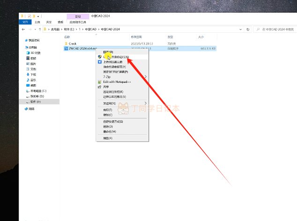The height and width of the screenshot is (221, 297).
Task: Click the chevron after 中望CAD in address bar
Action: pos(99,29)
